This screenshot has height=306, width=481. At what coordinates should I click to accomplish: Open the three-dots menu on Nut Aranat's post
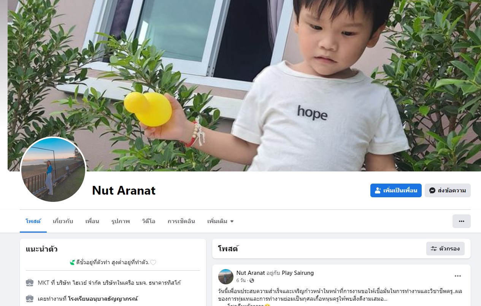click(458, 276)
